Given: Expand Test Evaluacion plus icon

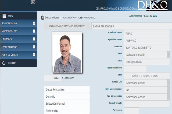Looking at the screenshot, I should point(34,47).
